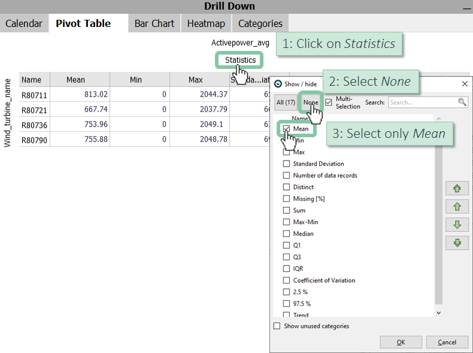Click the move to top arrow icon

click(457, 189)
